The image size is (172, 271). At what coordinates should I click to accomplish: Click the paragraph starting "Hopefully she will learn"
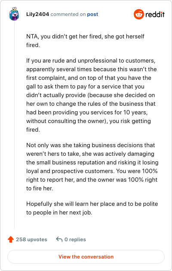92,208
